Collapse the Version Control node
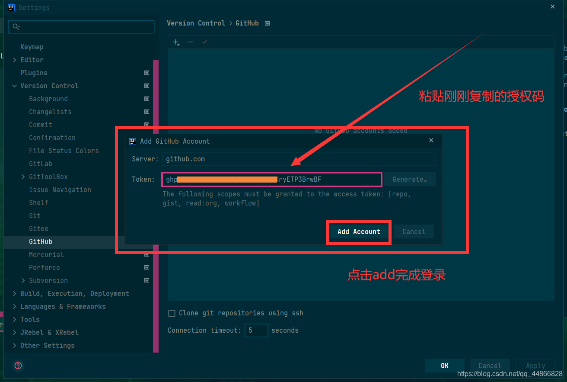The image size is (567, 382). (x=15, y=86)
